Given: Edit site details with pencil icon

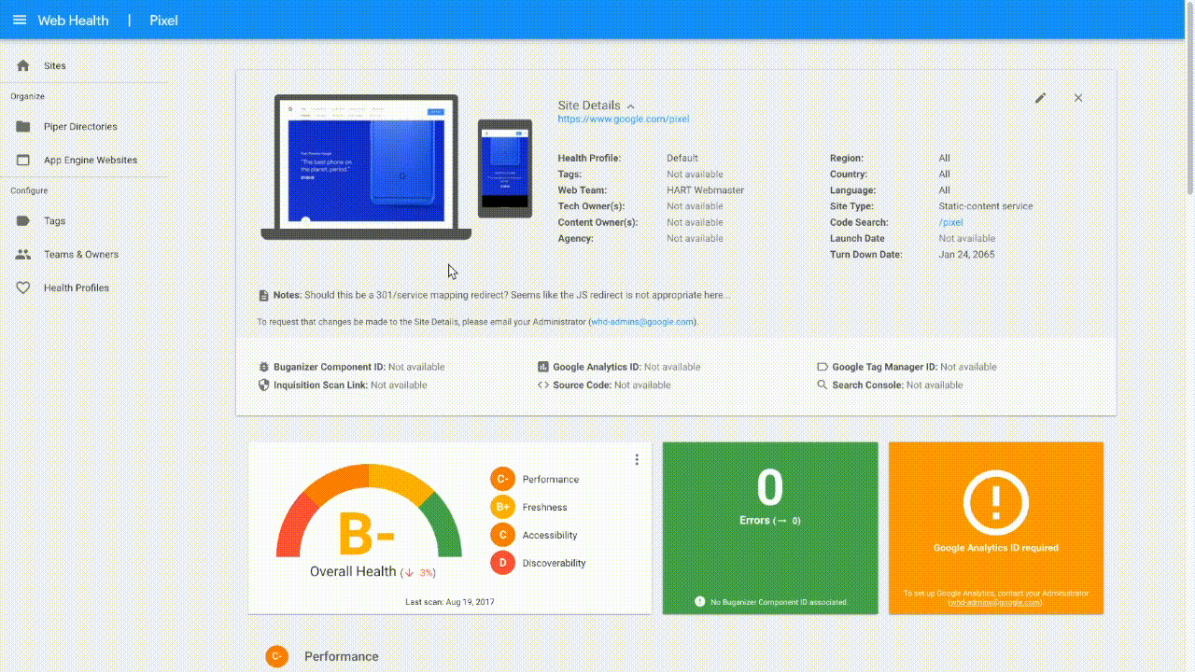Looking at the screenshot, I should (1041, 98).
